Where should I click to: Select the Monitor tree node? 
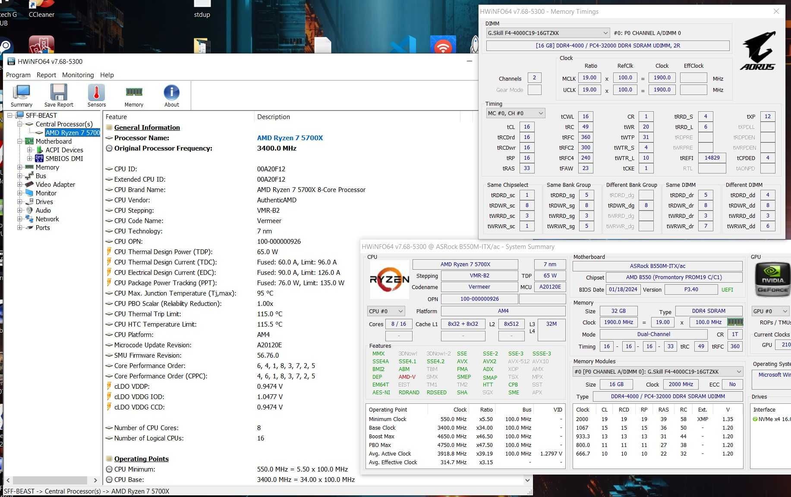point(46,193)
